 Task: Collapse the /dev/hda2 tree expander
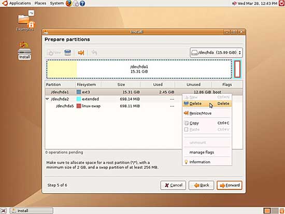[x=47, y=99]
